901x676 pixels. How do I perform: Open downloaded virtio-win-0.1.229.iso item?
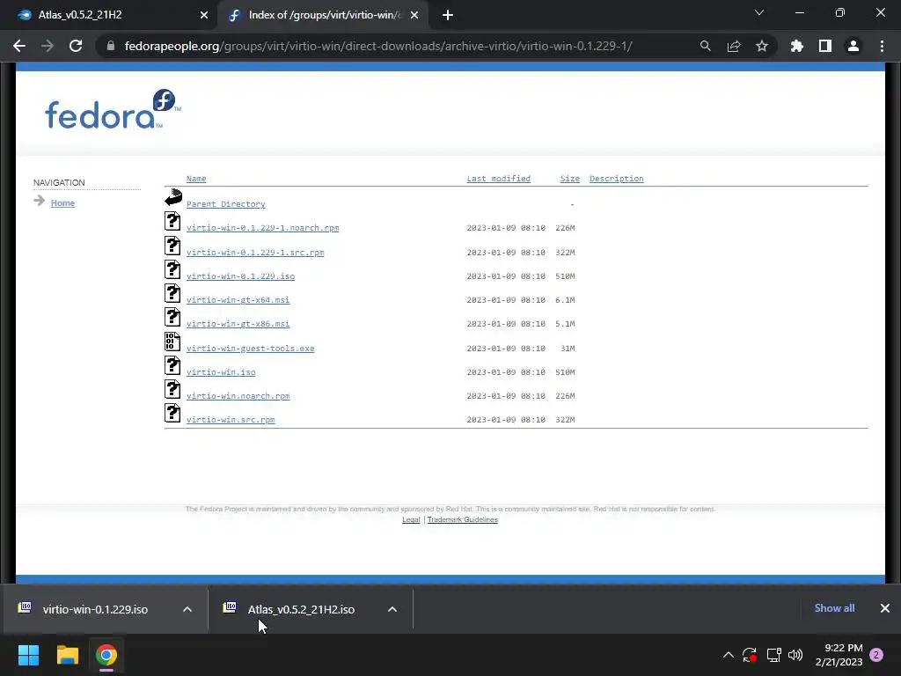[95, 609]
